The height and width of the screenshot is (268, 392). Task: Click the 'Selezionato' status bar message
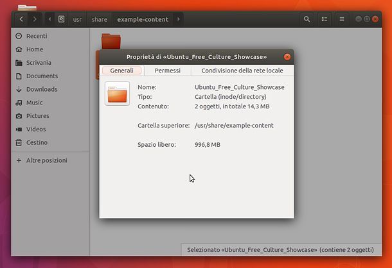click(280, 250)
